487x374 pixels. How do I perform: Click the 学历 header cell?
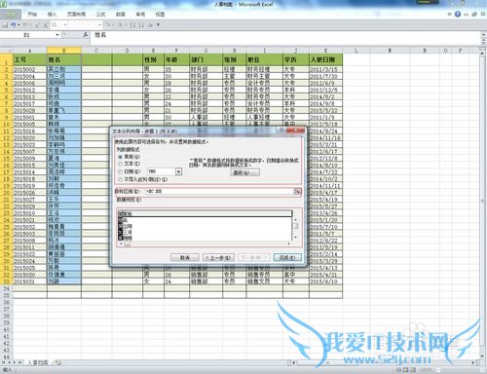(x=296, y=59)
